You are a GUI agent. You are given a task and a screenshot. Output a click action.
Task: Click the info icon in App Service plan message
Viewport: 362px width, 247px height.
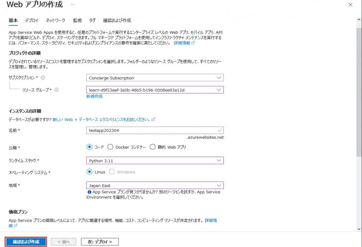[x=89, y=192]
